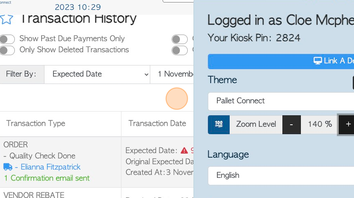Open Elianna Fitzpatrick link
The width and height of the screenshot is (354, 198).
coord(51,167)
